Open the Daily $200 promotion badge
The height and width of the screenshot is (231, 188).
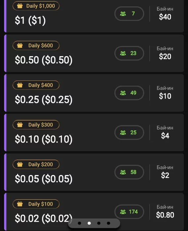36,164
